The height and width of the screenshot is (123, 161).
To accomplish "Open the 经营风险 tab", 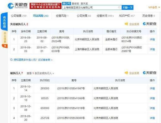I will (62, 16).
